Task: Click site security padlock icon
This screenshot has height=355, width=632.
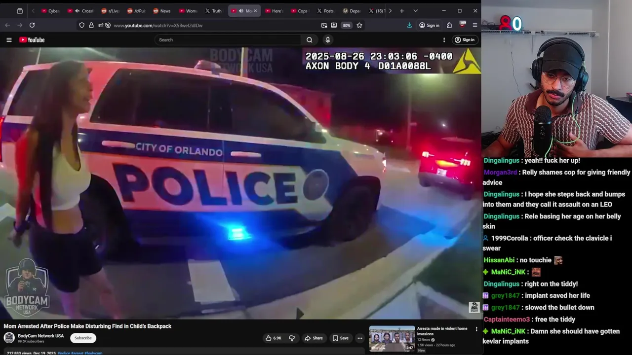Action: click(91, 25)
